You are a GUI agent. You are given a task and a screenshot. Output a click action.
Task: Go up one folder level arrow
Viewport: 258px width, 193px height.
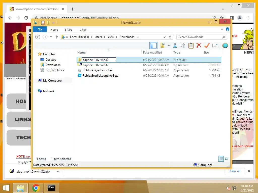(57, 37)
